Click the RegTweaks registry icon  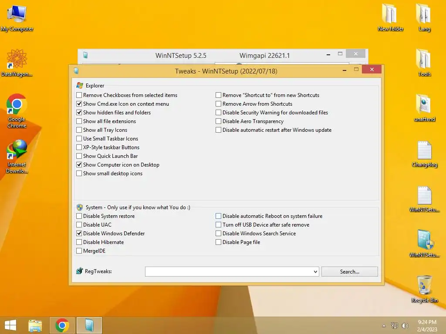point(80,271)
